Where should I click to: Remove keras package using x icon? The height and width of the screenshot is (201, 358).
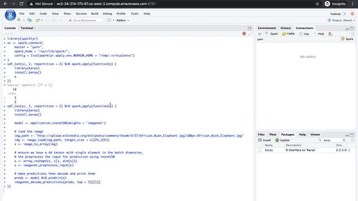pyautogui.click(x=349, y=150)
